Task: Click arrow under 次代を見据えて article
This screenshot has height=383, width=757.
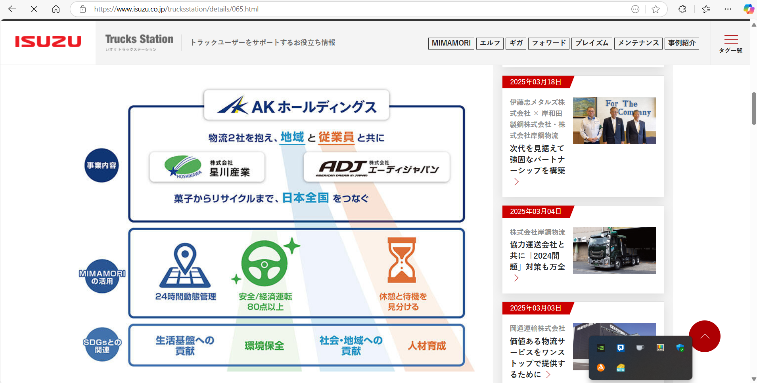Action: pyautogui.click(x=516, y=182)
